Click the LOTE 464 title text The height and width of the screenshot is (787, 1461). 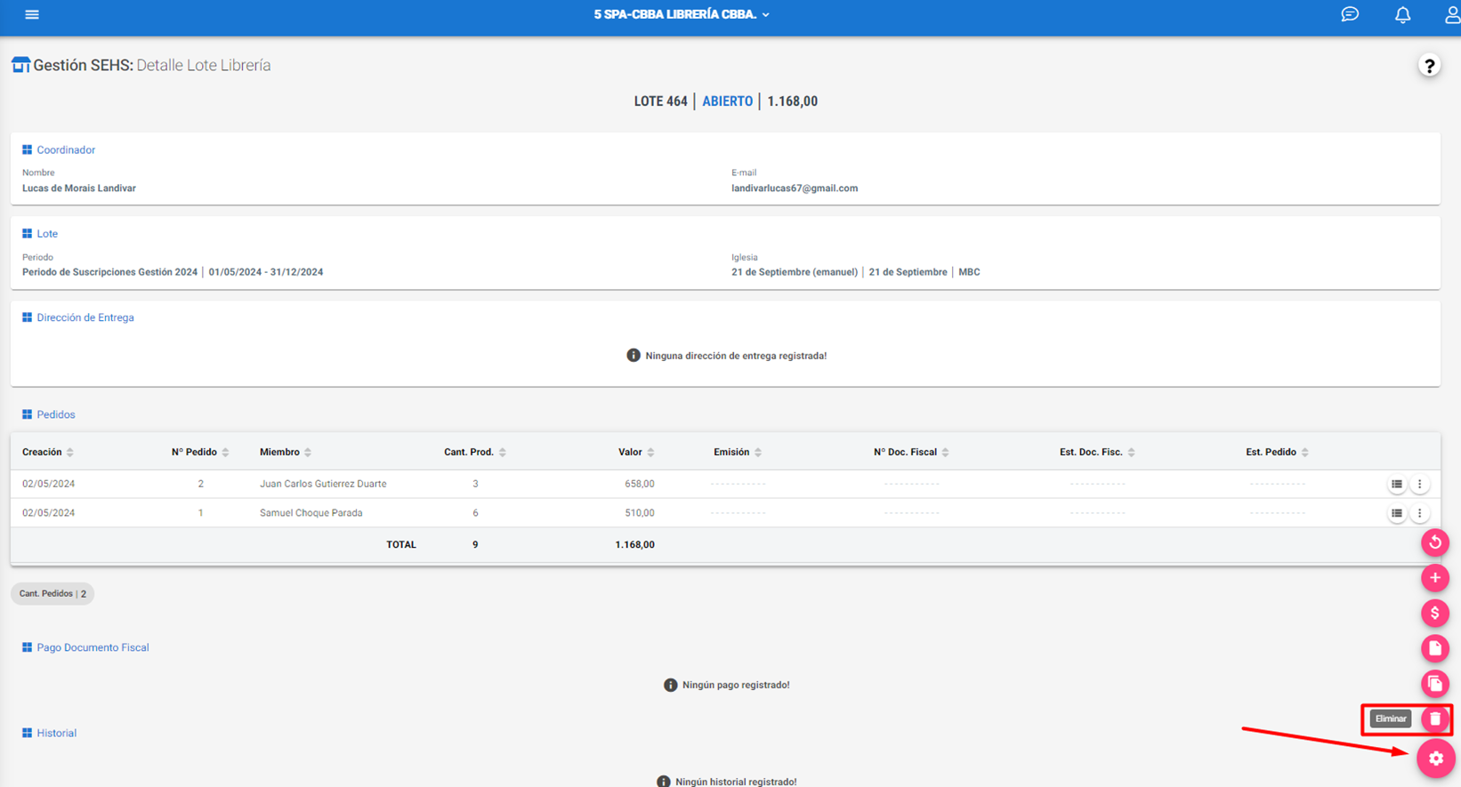click(x=660, y=101)
